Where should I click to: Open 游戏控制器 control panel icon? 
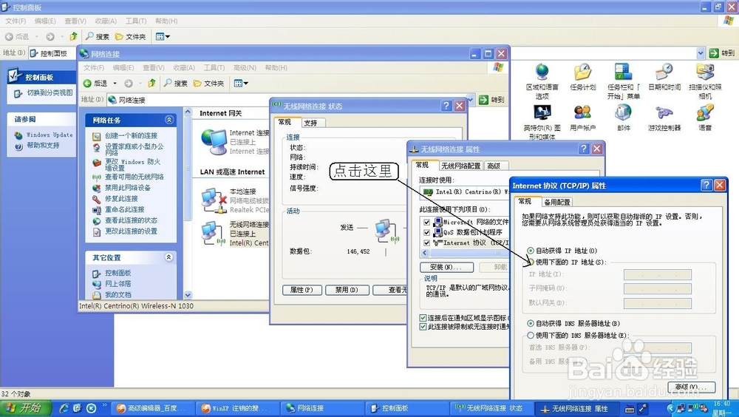[x=664, y=118]
